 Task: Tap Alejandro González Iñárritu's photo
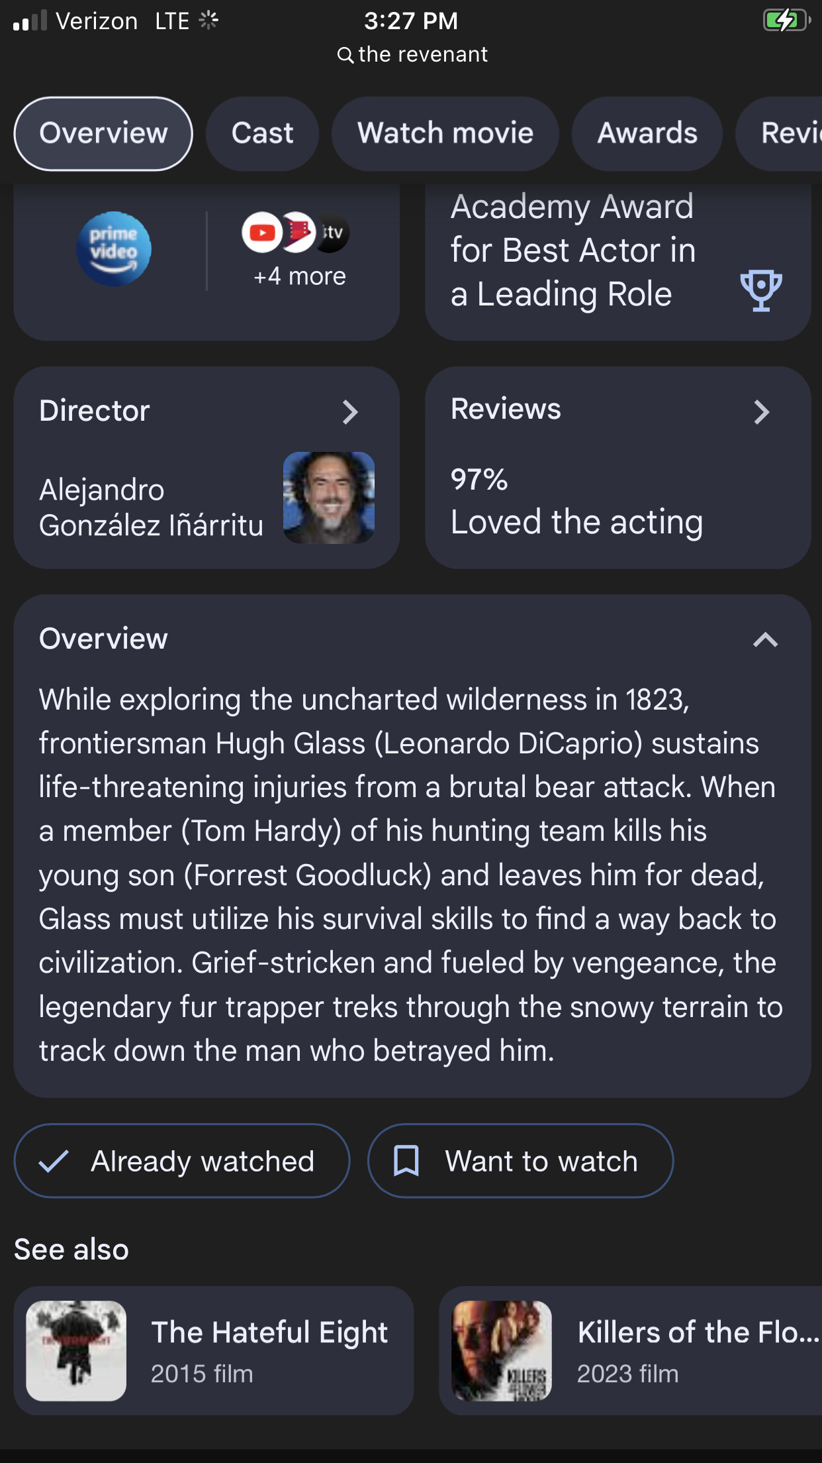click(x=329, y=498)
